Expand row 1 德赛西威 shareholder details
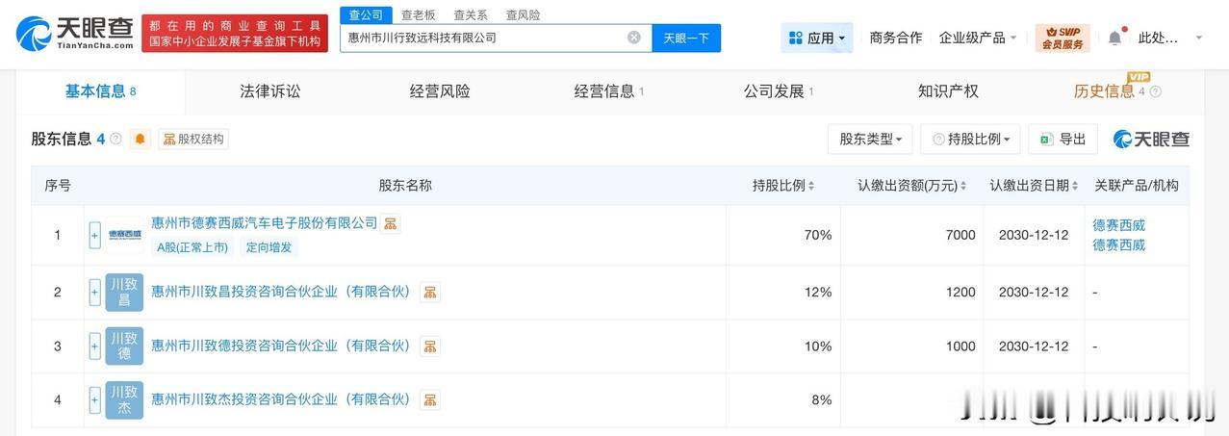The width and height of the screenshot is (1229, 436). pyautogui.click(x=94, y=235)
